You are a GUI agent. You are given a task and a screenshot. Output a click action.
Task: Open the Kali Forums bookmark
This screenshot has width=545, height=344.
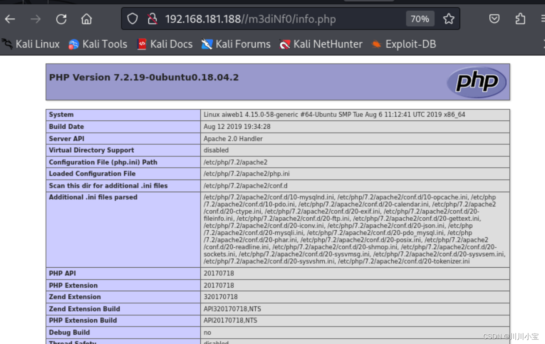point(236,44)
